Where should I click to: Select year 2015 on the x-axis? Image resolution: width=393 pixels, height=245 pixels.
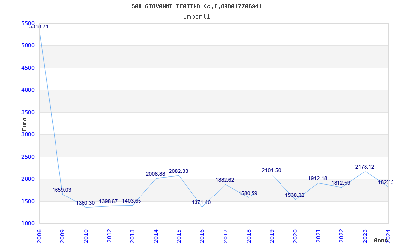[179, 235]
